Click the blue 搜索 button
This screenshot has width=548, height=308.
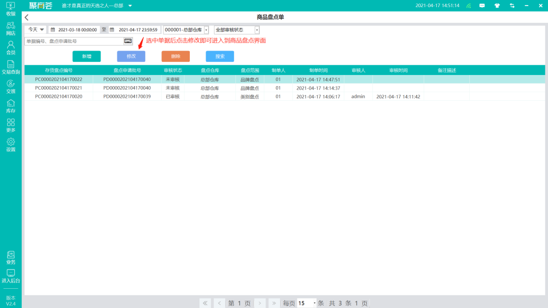pos(220,56)
